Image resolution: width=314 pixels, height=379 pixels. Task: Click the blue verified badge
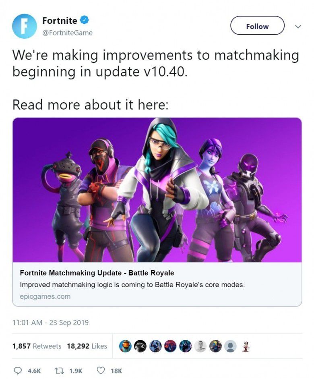point(84,20)
